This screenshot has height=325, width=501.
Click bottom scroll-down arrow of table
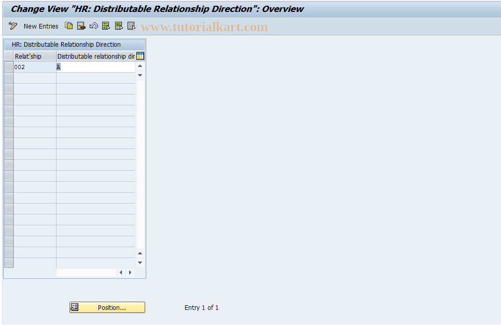140,263
